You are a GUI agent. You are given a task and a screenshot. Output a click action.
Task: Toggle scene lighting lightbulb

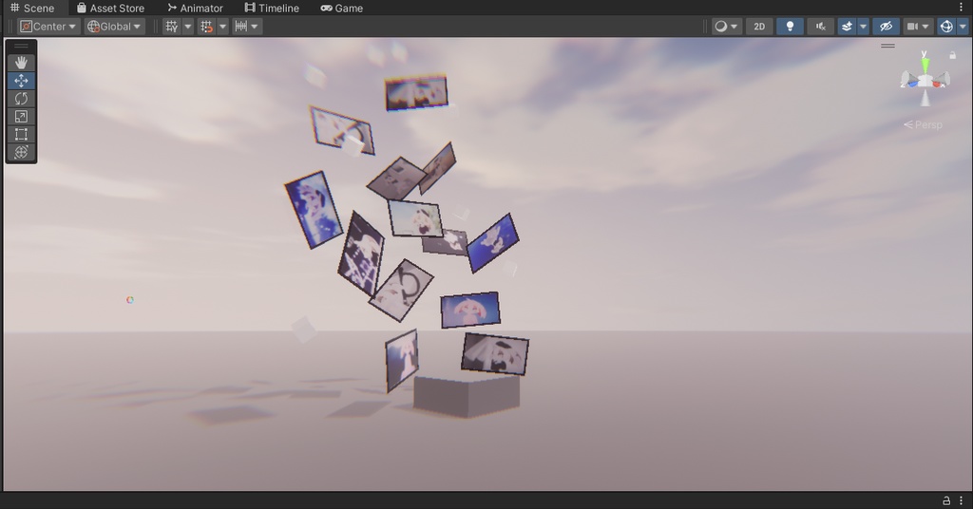[790, 26]
